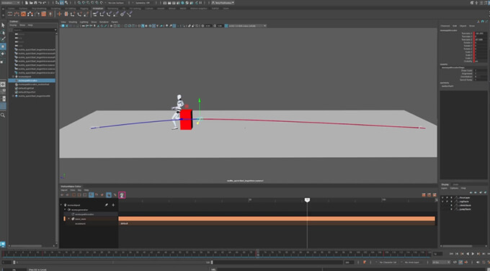Screen dimensions: 490x271
Task: Click the plus add icon in editor tree header
Action: point(113,205)
